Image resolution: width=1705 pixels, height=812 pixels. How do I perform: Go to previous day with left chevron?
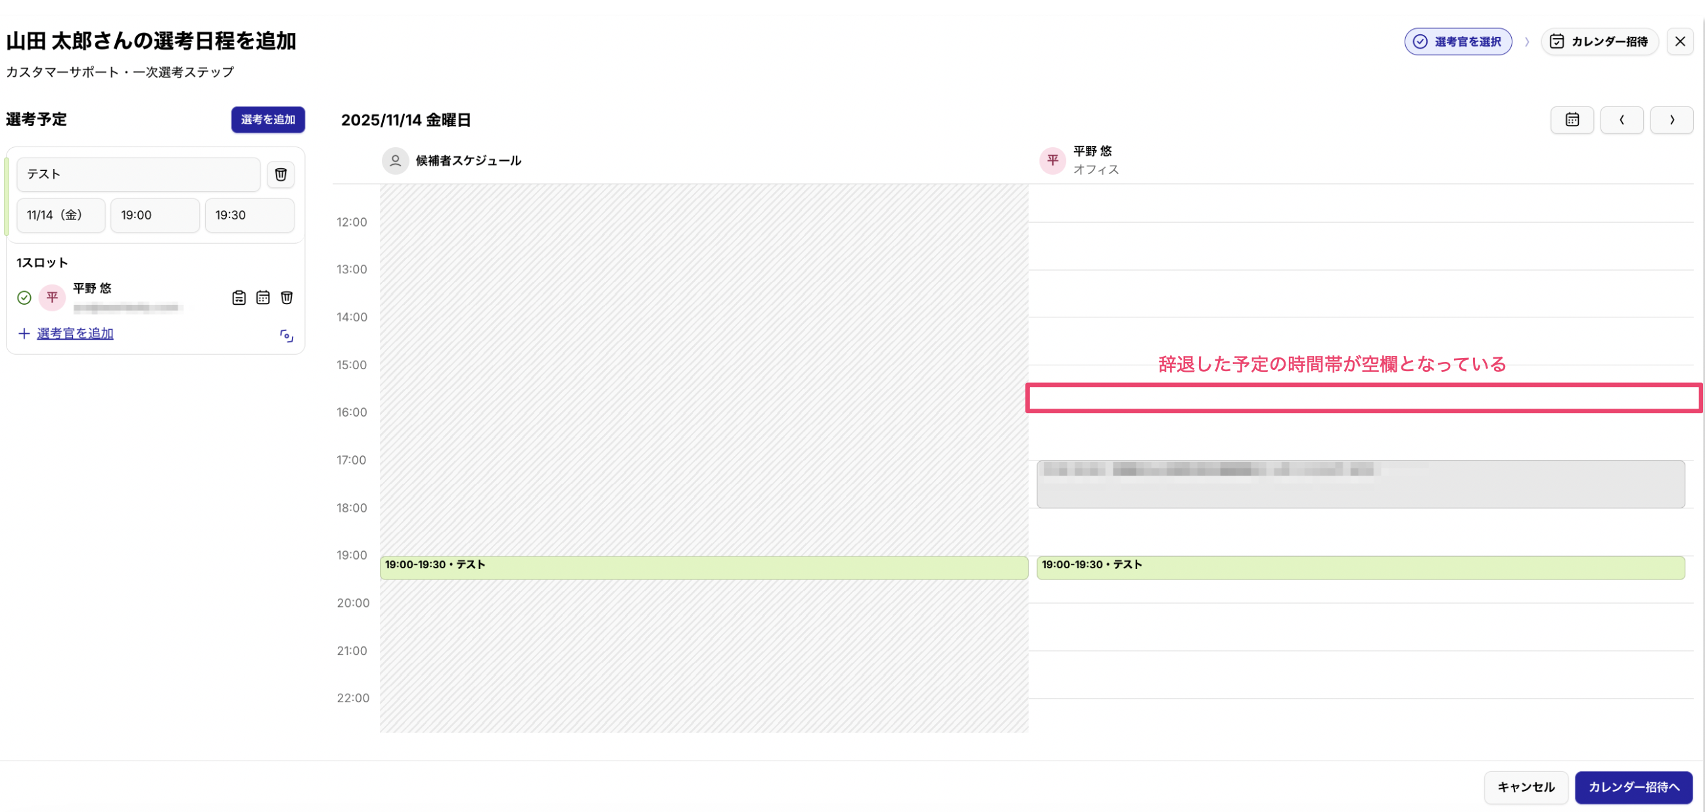coord(1622,120)
